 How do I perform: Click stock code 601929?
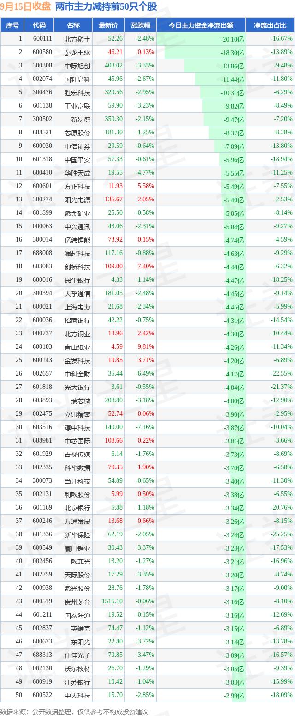[x=42, y=454]
